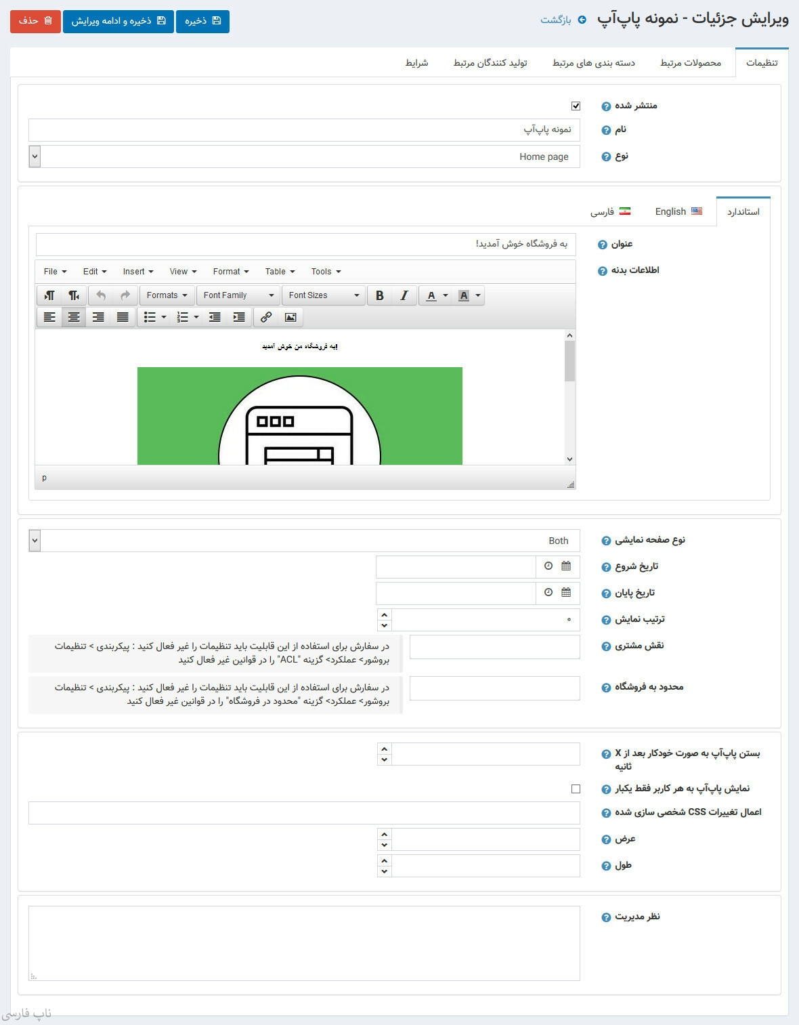Open the نوع صفحه نمایشی dropdown showing Both
Image resolution: width=799 pixels, height=1025 pixels.
pyautogui.click(x=35, y=541)
